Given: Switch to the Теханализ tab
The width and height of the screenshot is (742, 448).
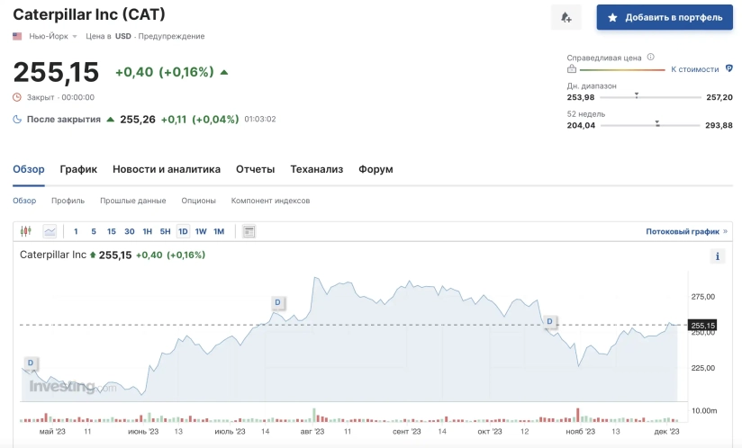Looking at the screenshot, I should coord(316,169).
